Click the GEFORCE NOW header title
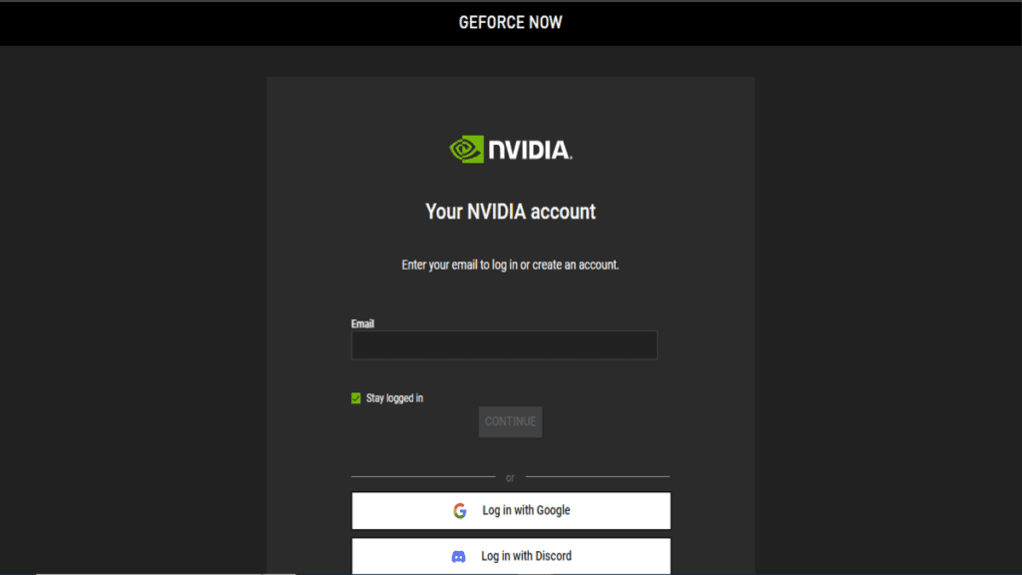Viewport: 1022px width, 575px height. (510, 22)
